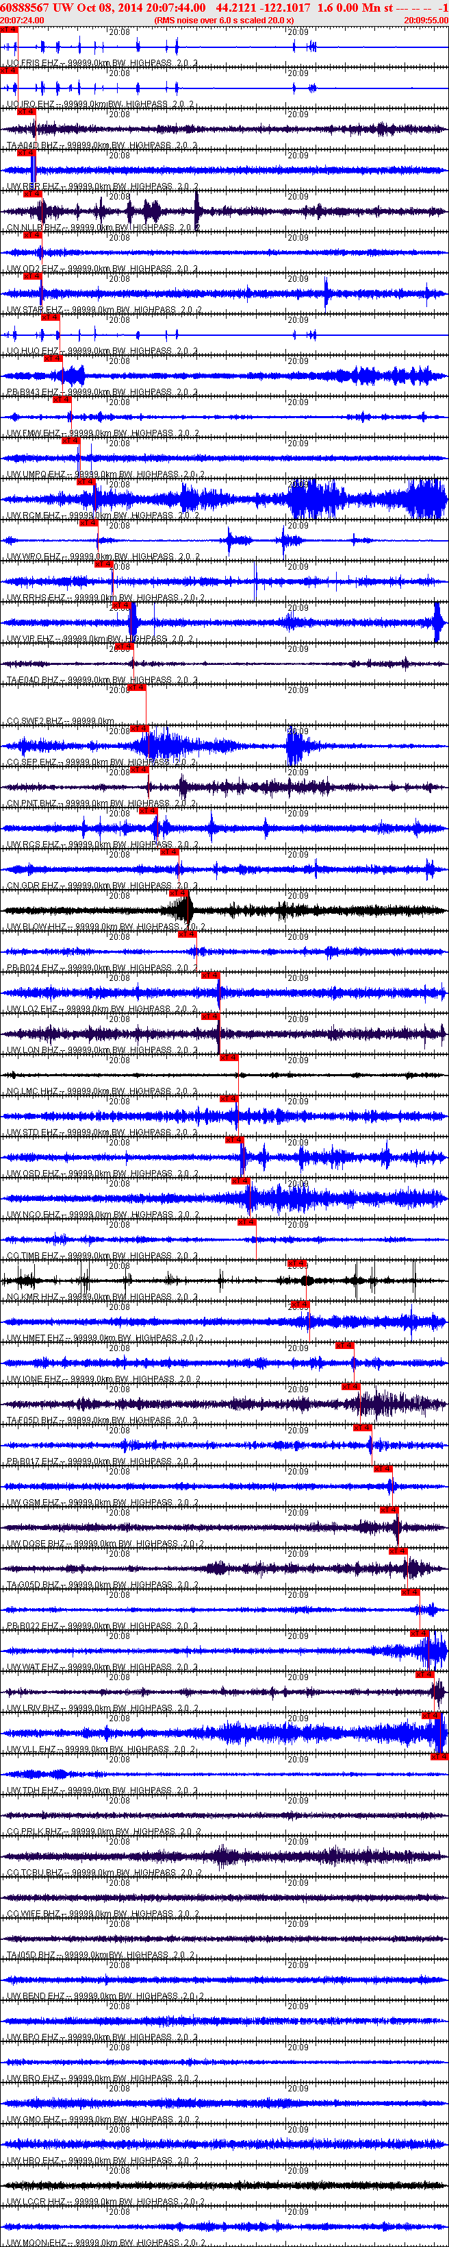Select the PB B022 EHZ station label
Image resolution: width=449 pixels, height=2247 pixels.
102,1625
